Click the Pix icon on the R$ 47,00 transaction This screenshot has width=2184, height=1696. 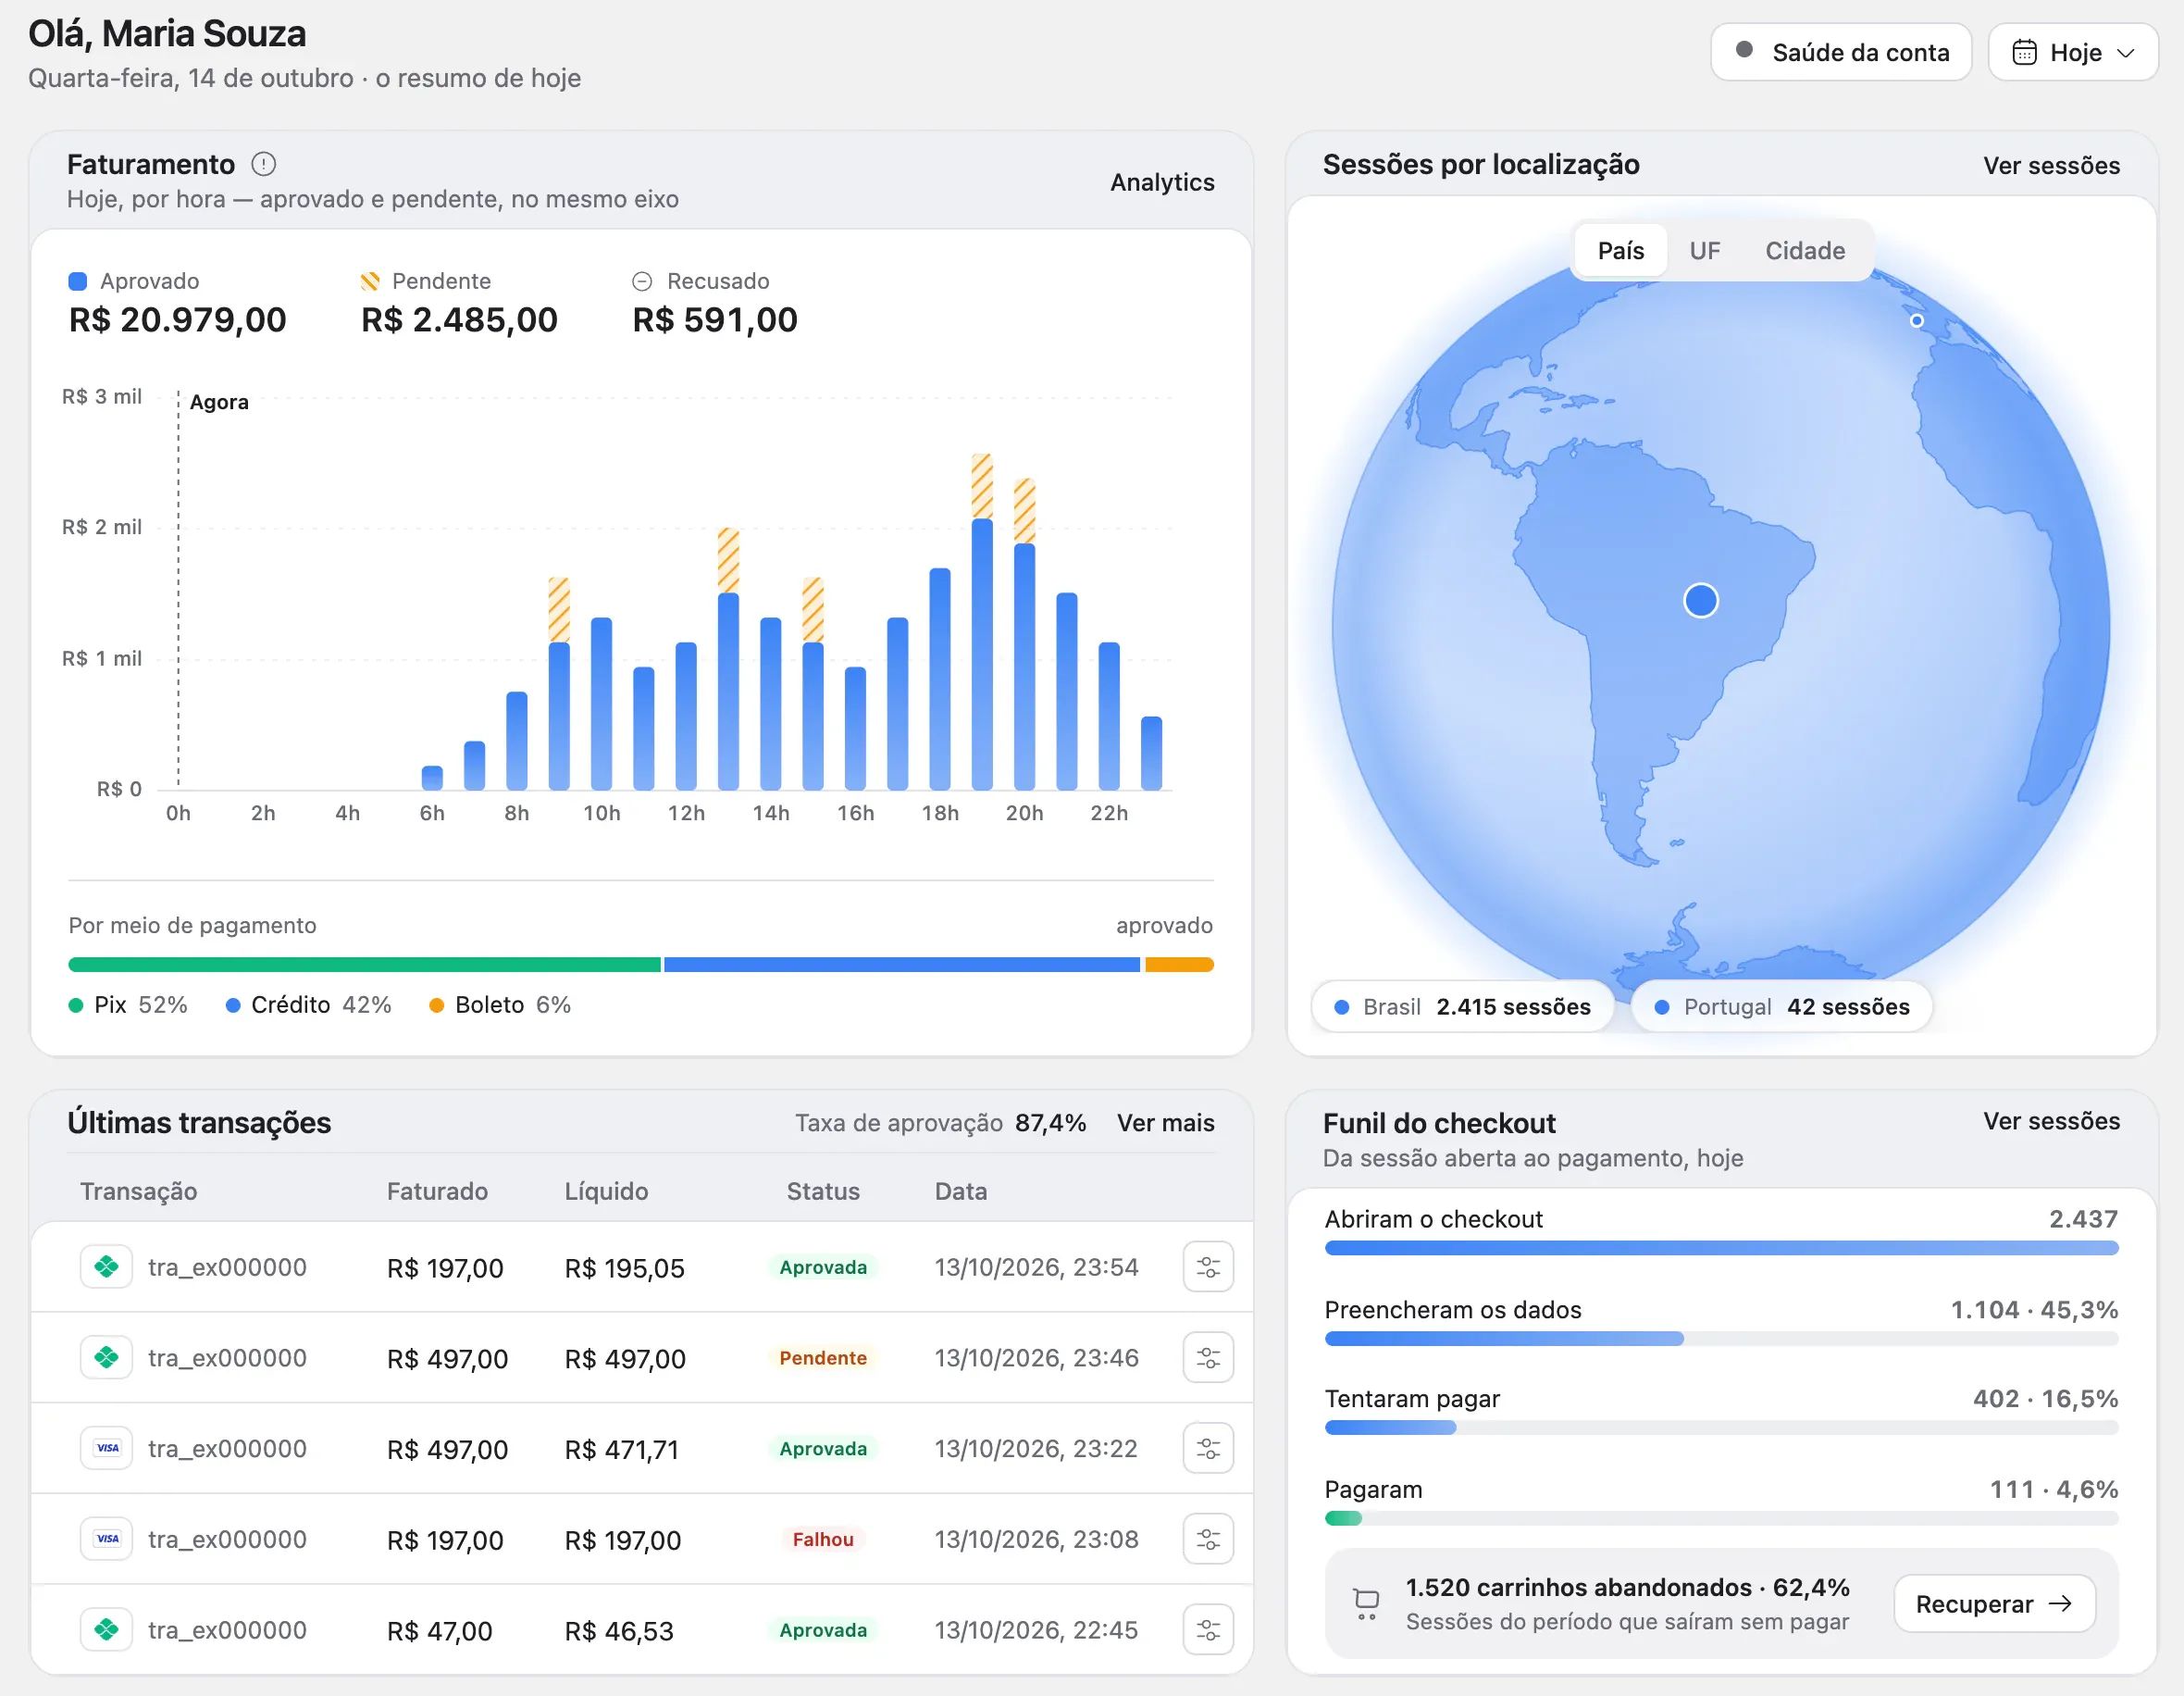point(106,1630)
